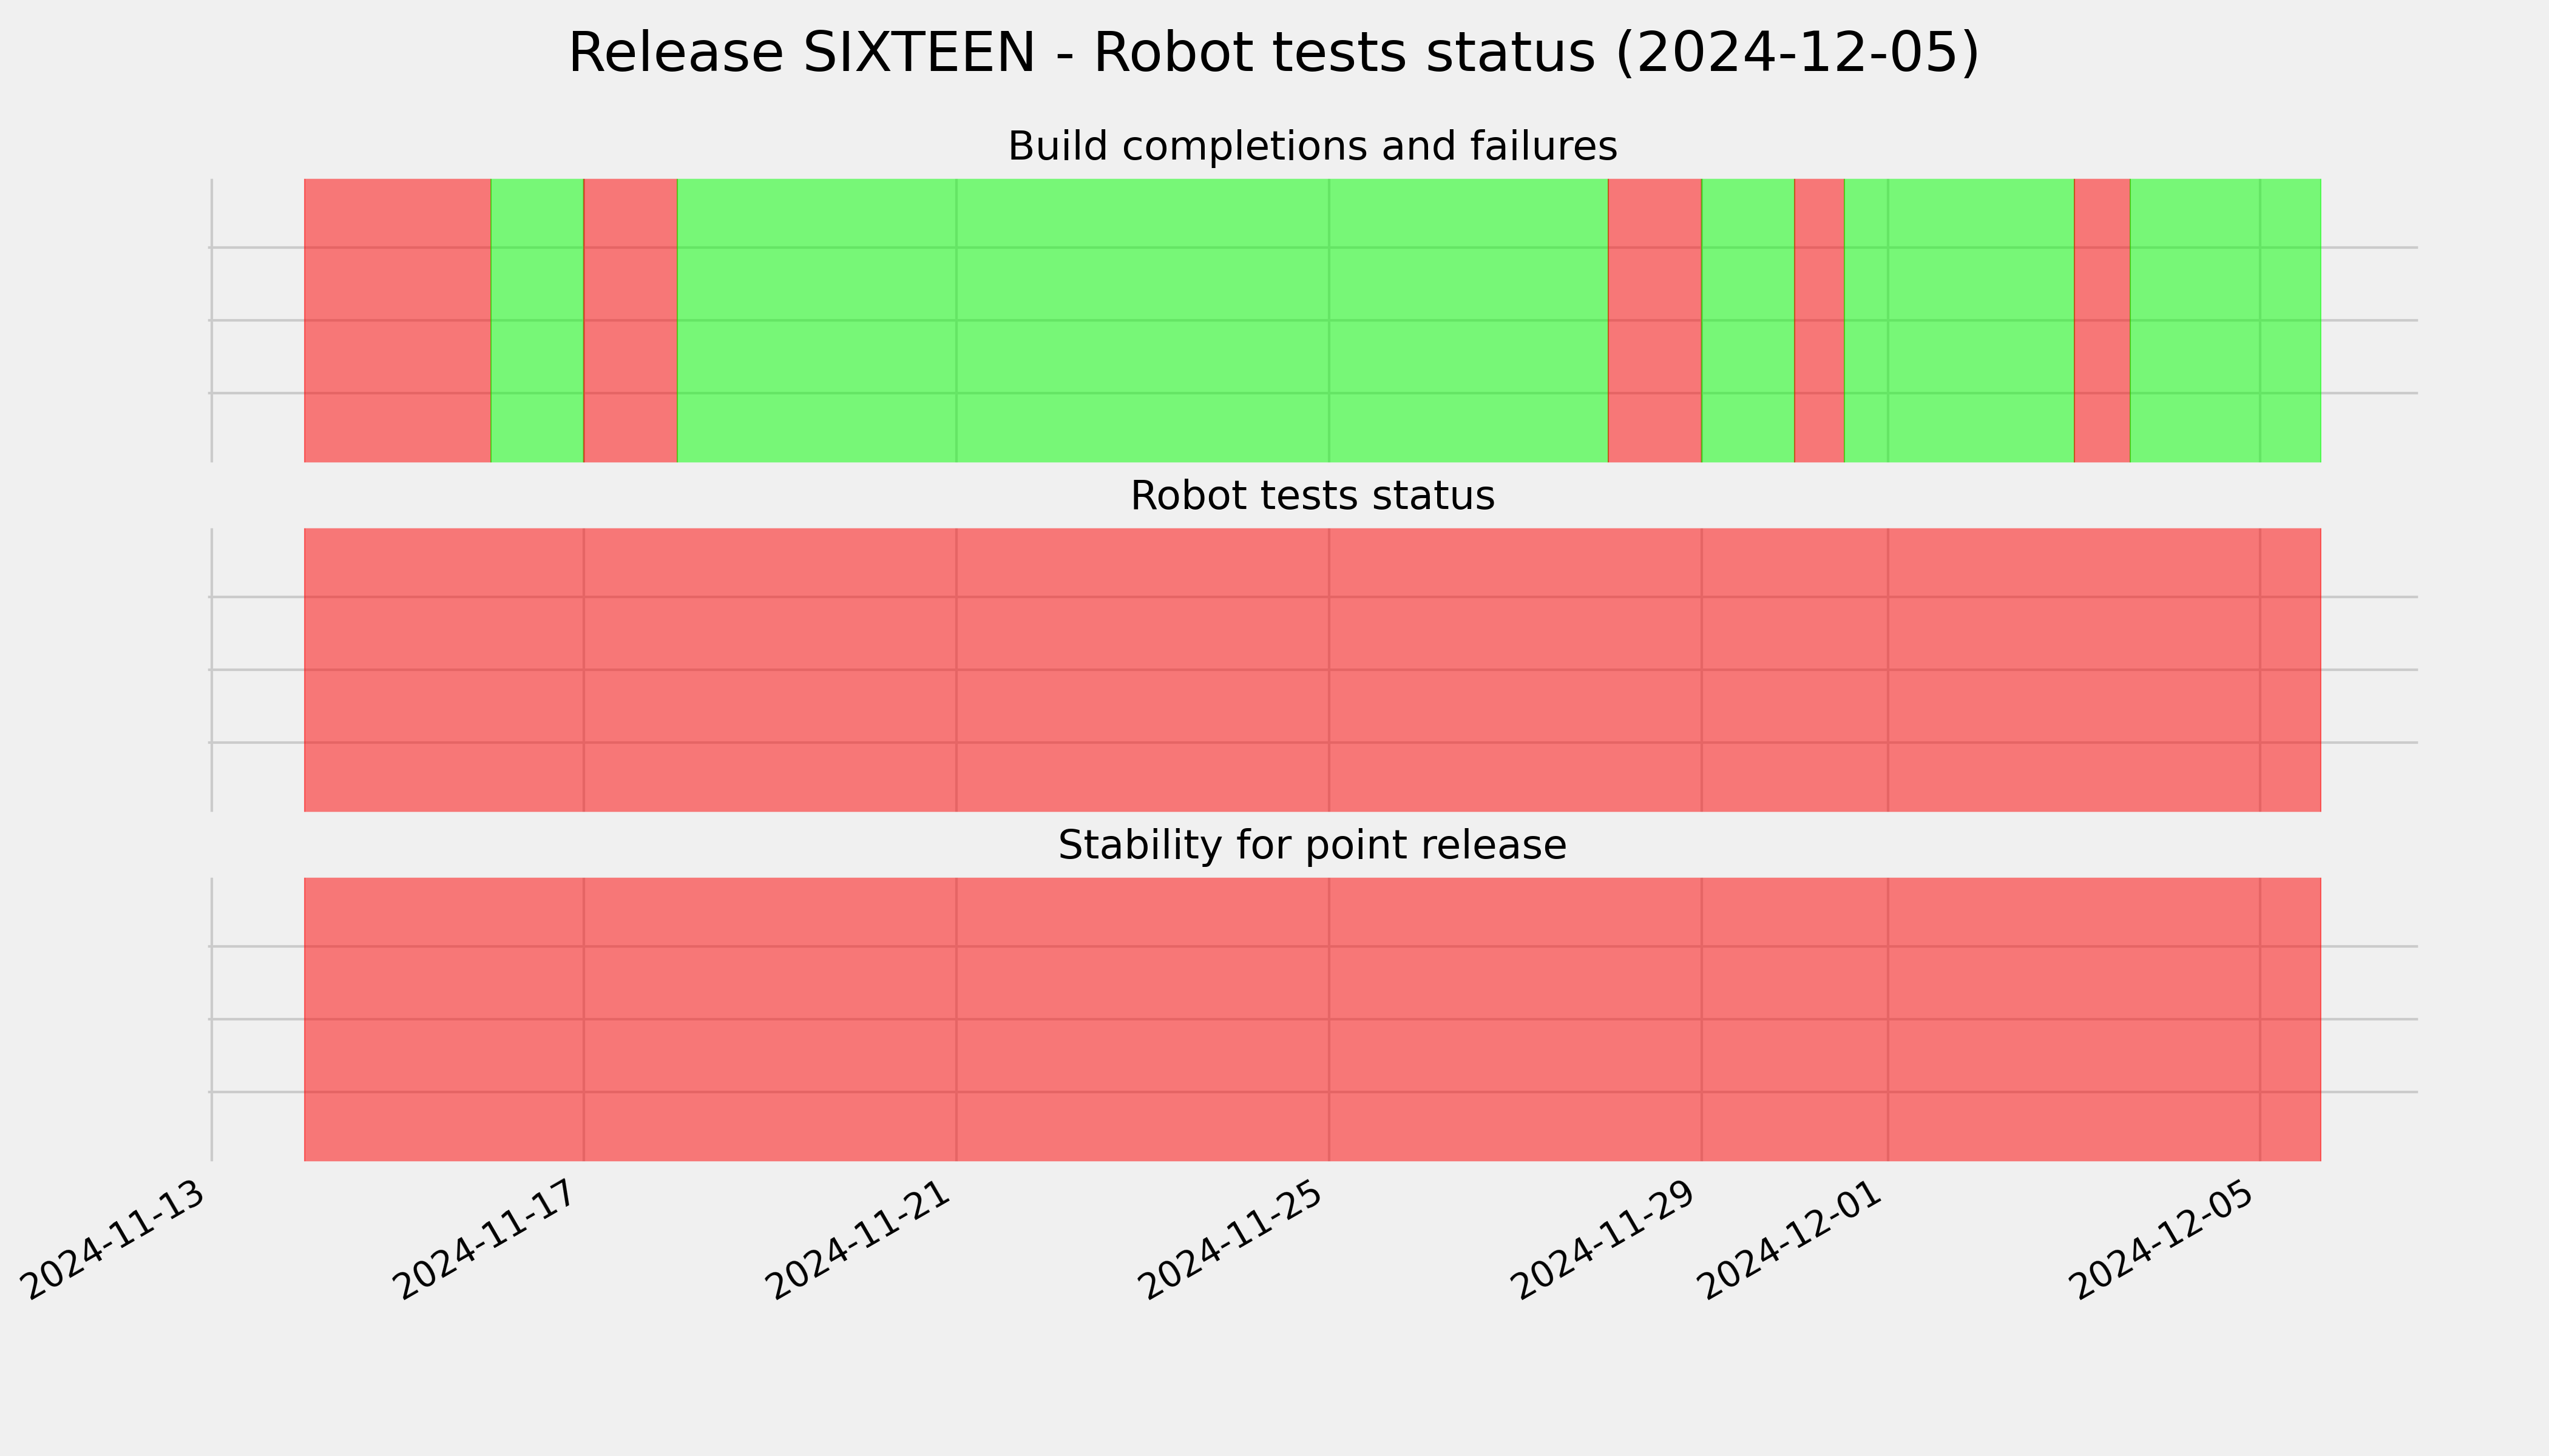Select the 2024-11-29 x-axis date label
This screenshot has width=2549, height=1456.
pos(1608,1240)
